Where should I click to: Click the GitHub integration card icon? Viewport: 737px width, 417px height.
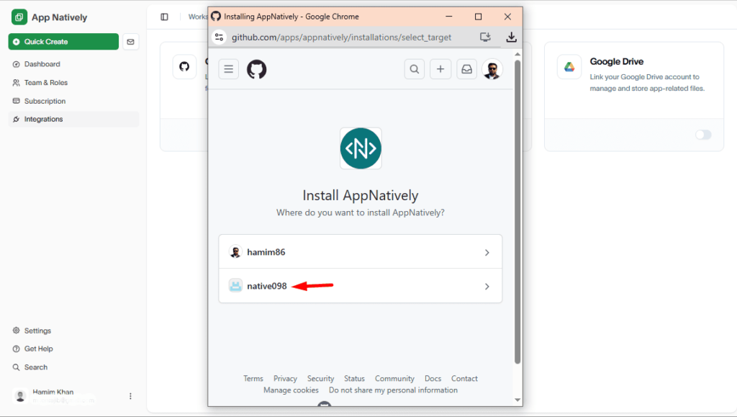184,67
